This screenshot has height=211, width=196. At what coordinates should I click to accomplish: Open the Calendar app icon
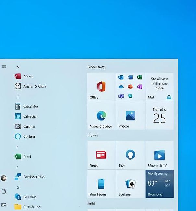[x=18, y=116]
